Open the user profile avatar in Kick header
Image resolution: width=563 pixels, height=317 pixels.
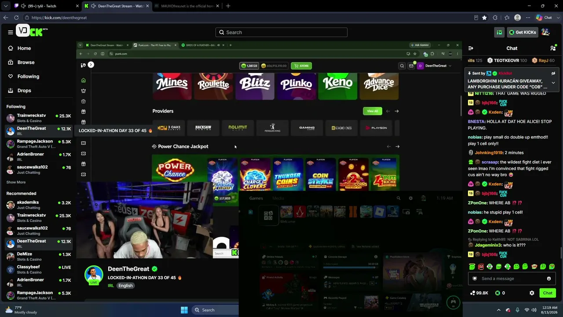pos(545,32)
